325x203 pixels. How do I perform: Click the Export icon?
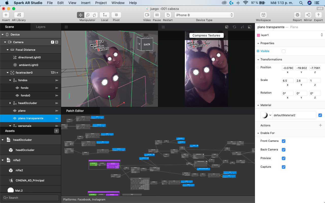(318, 15)
